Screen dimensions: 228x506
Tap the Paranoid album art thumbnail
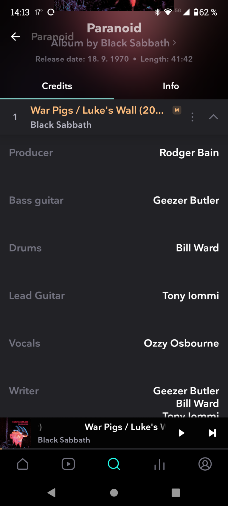(16, 433)
